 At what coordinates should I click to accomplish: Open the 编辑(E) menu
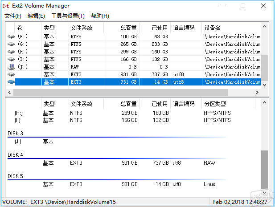(x=36, y=16)
